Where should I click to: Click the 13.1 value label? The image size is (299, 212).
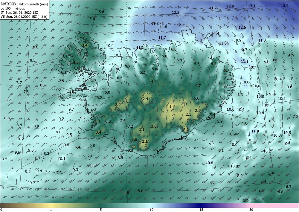click(x=252, y=6)
